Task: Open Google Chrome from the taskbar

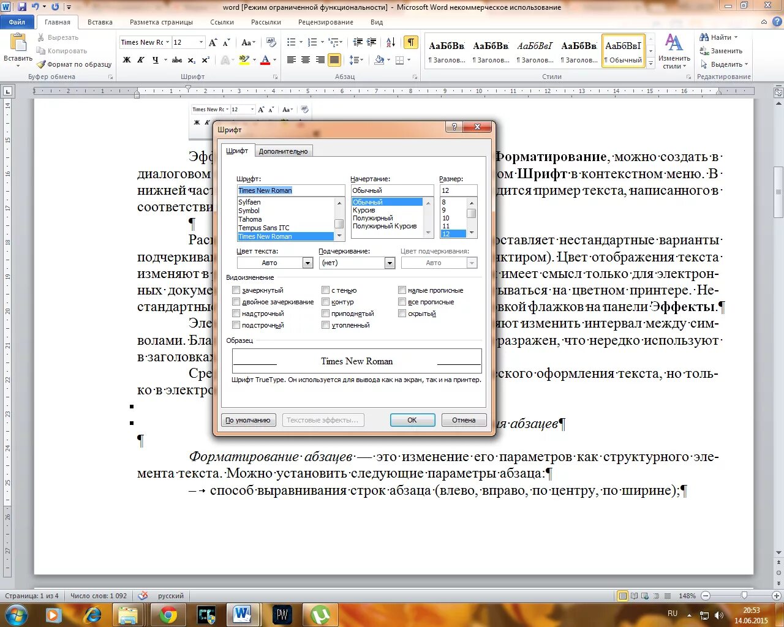Action: pos(168,615)
